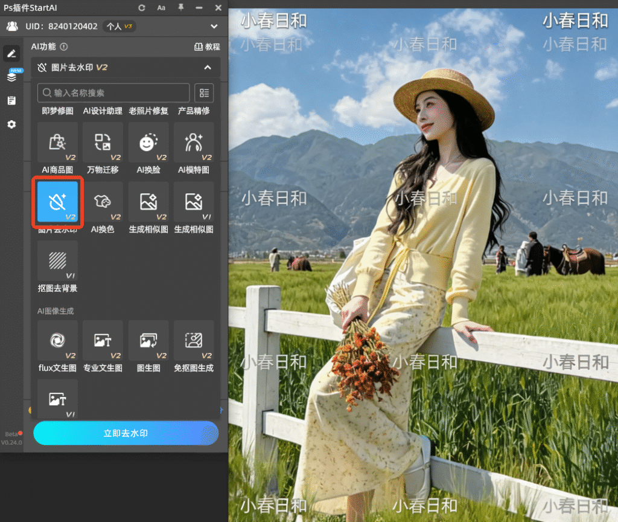Focus the 输入名称搜索 search field
This screenshot has width=618, height=522.
click(113, 92)
